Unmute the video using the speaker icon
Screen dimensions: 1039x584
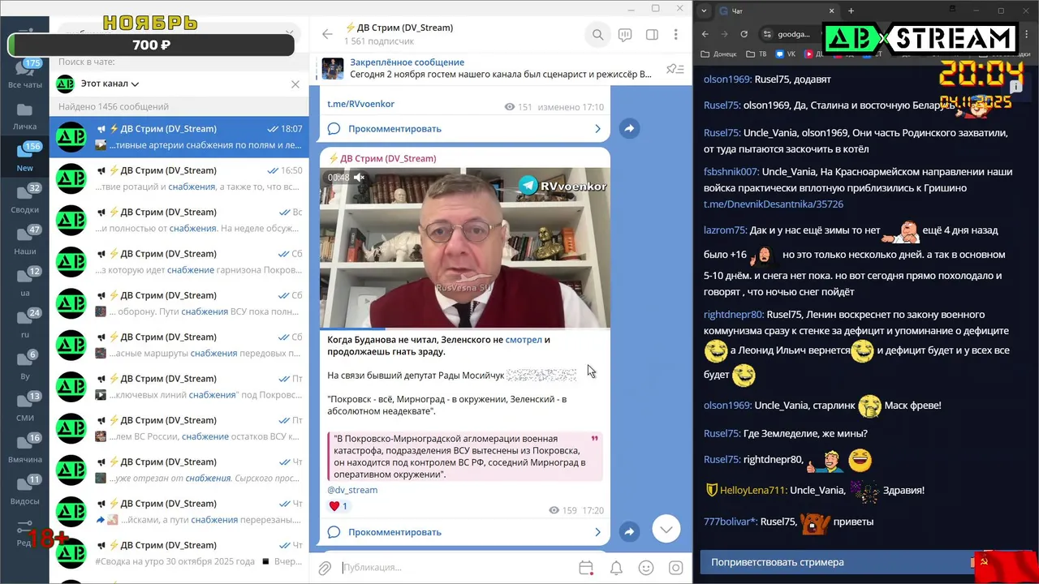click(x=359, y=178)
